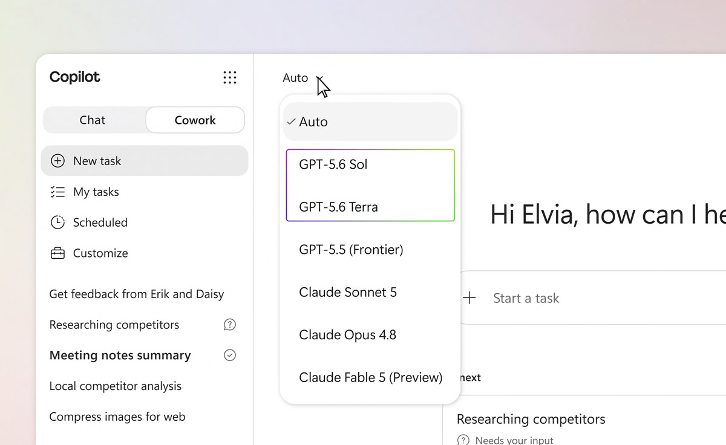
Task: Click the Customize briefcase icon
Action: [57, 253]
